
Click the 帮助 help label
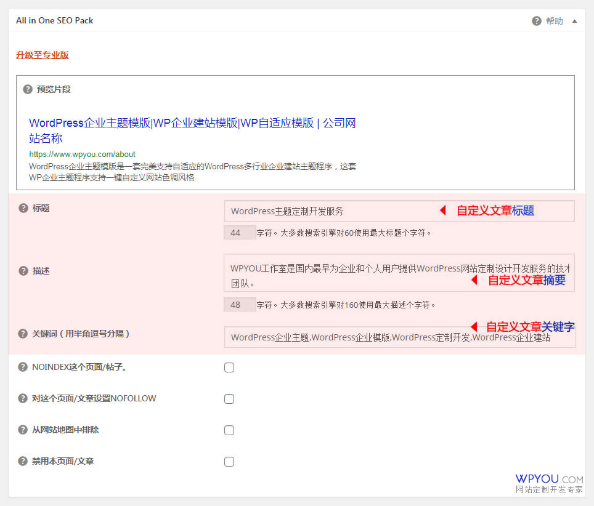[x=554, y=21]
